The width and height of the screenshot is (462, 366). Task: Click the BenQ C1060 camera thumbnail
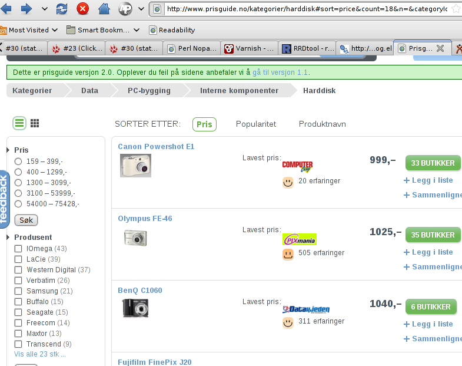point(135,308)
